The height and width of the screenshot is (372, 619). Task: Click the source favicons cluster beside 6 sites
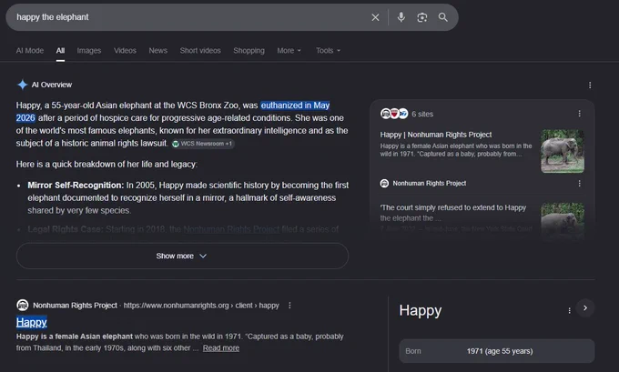tap(394, 114)
